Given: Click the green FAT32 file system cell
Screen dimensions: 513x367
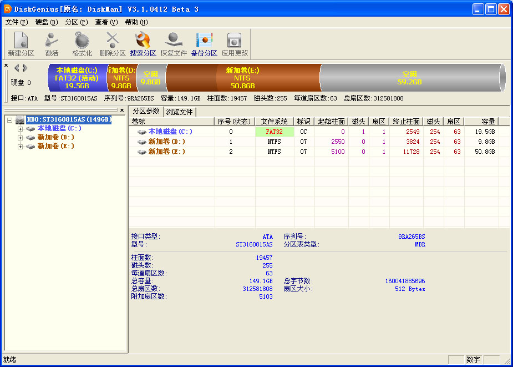Looking at the screenshot, I should [x=274, y=132].
